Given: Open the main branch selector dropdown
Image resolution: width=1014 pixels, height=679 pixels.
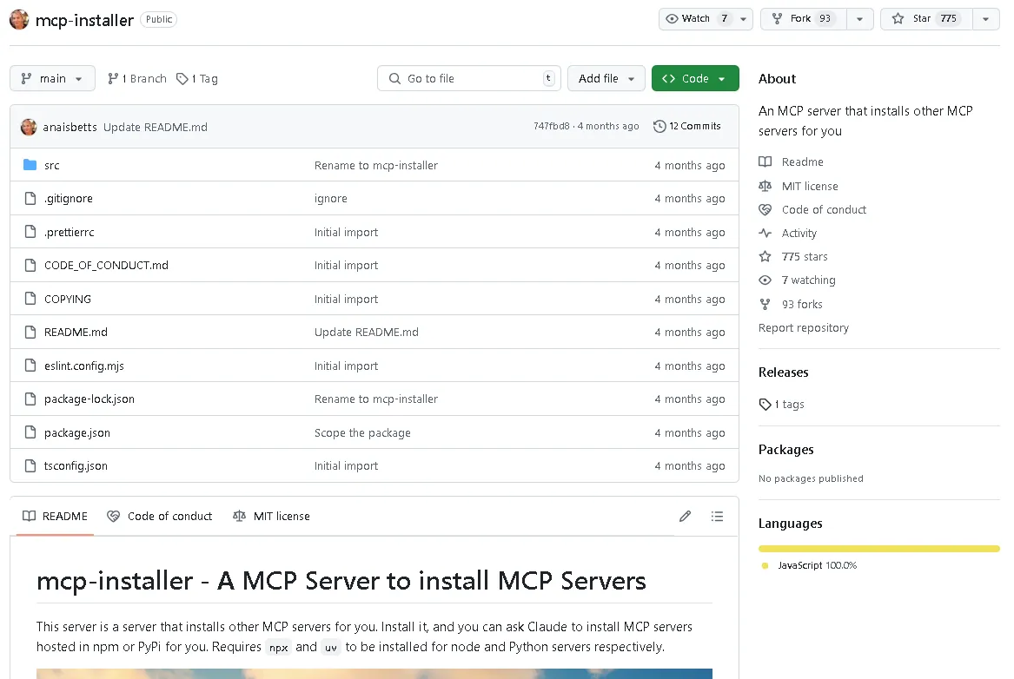Looking at the screenshot, I should [x=52, y=78].
